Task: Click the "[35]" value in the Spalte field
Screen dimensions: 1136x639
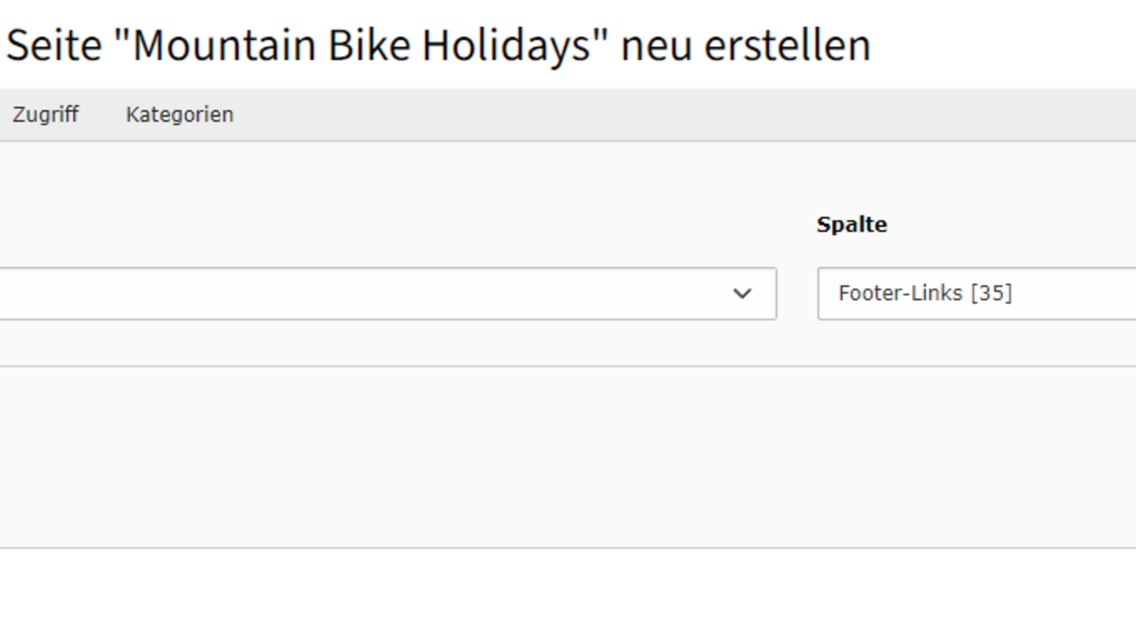Action: 992,293
